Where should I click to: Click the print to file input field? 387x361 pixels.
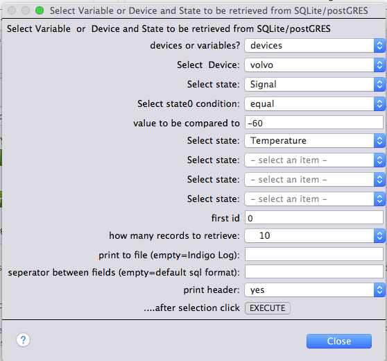point(314,254)
